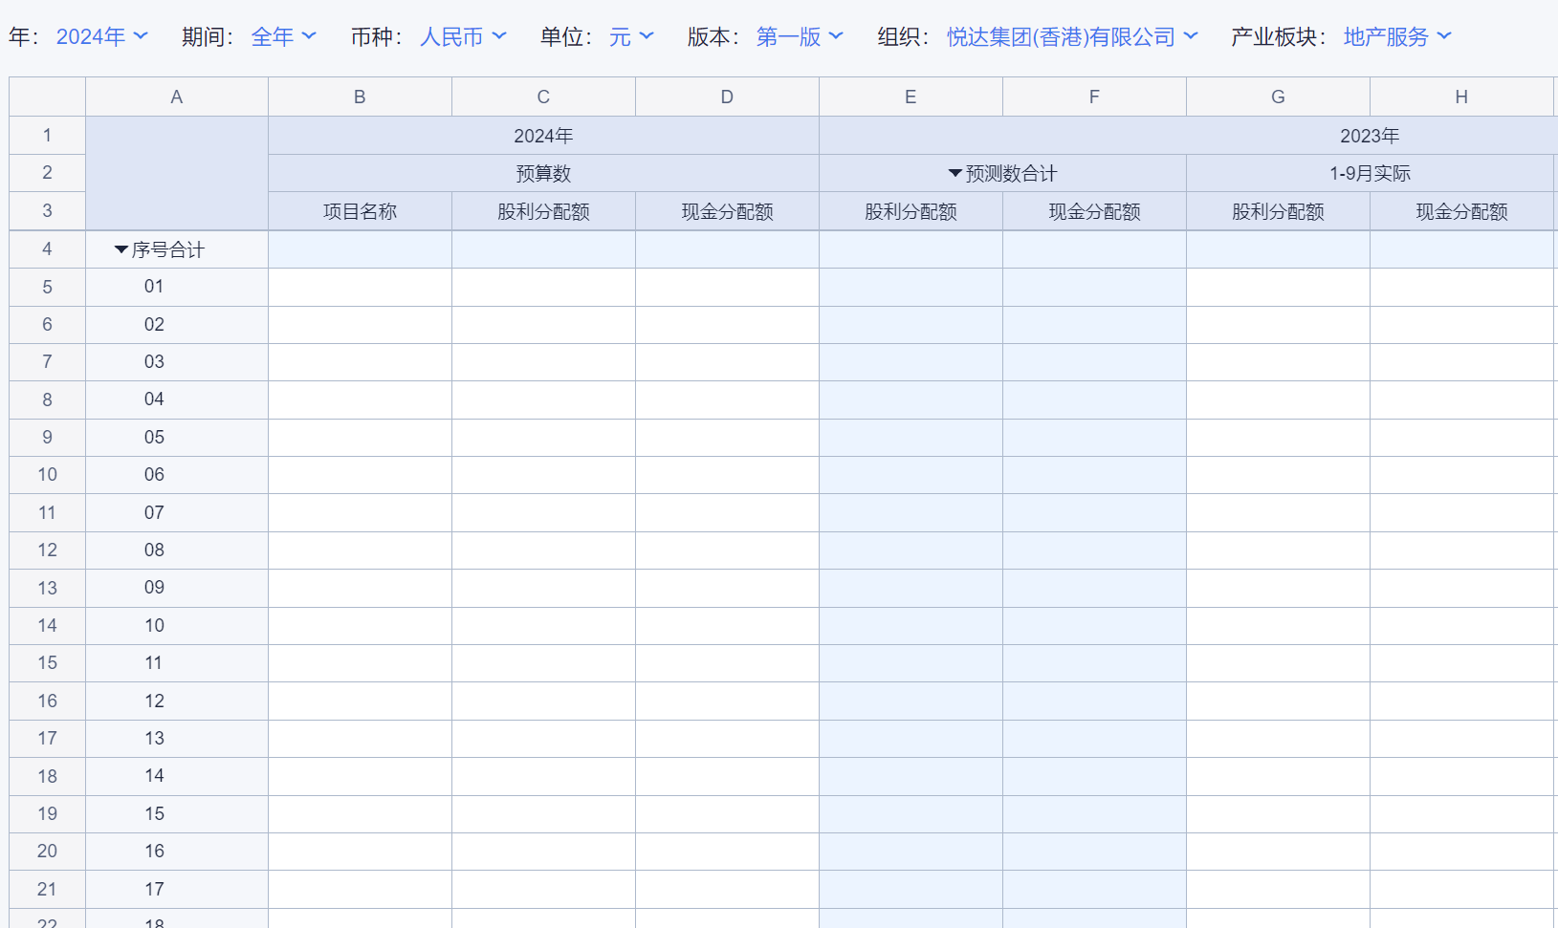Click the 项目名称 cell in row 01
The image size is (1558, 928).
click(x=360, y=287)
